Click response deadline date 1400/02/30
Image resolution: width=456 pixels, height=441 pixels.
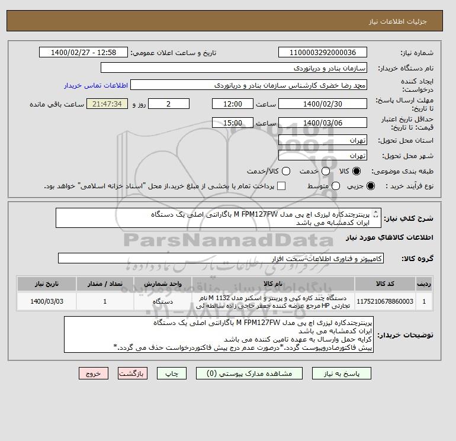(323, 104)
